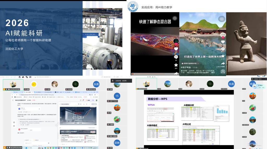
Task: Like the sea-crossing bridge video with the heart icon
Action: tap(223, 42)
